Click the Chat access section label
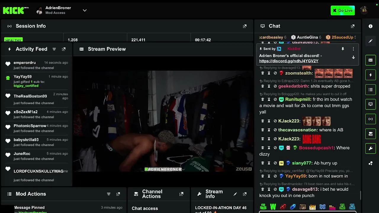This screenshot has width=379, height=213. 145,208
